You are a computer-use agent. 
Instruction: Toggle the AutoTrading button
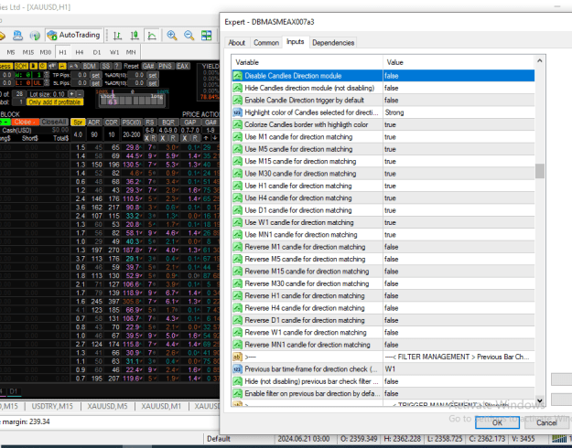[x=74, y=36]
